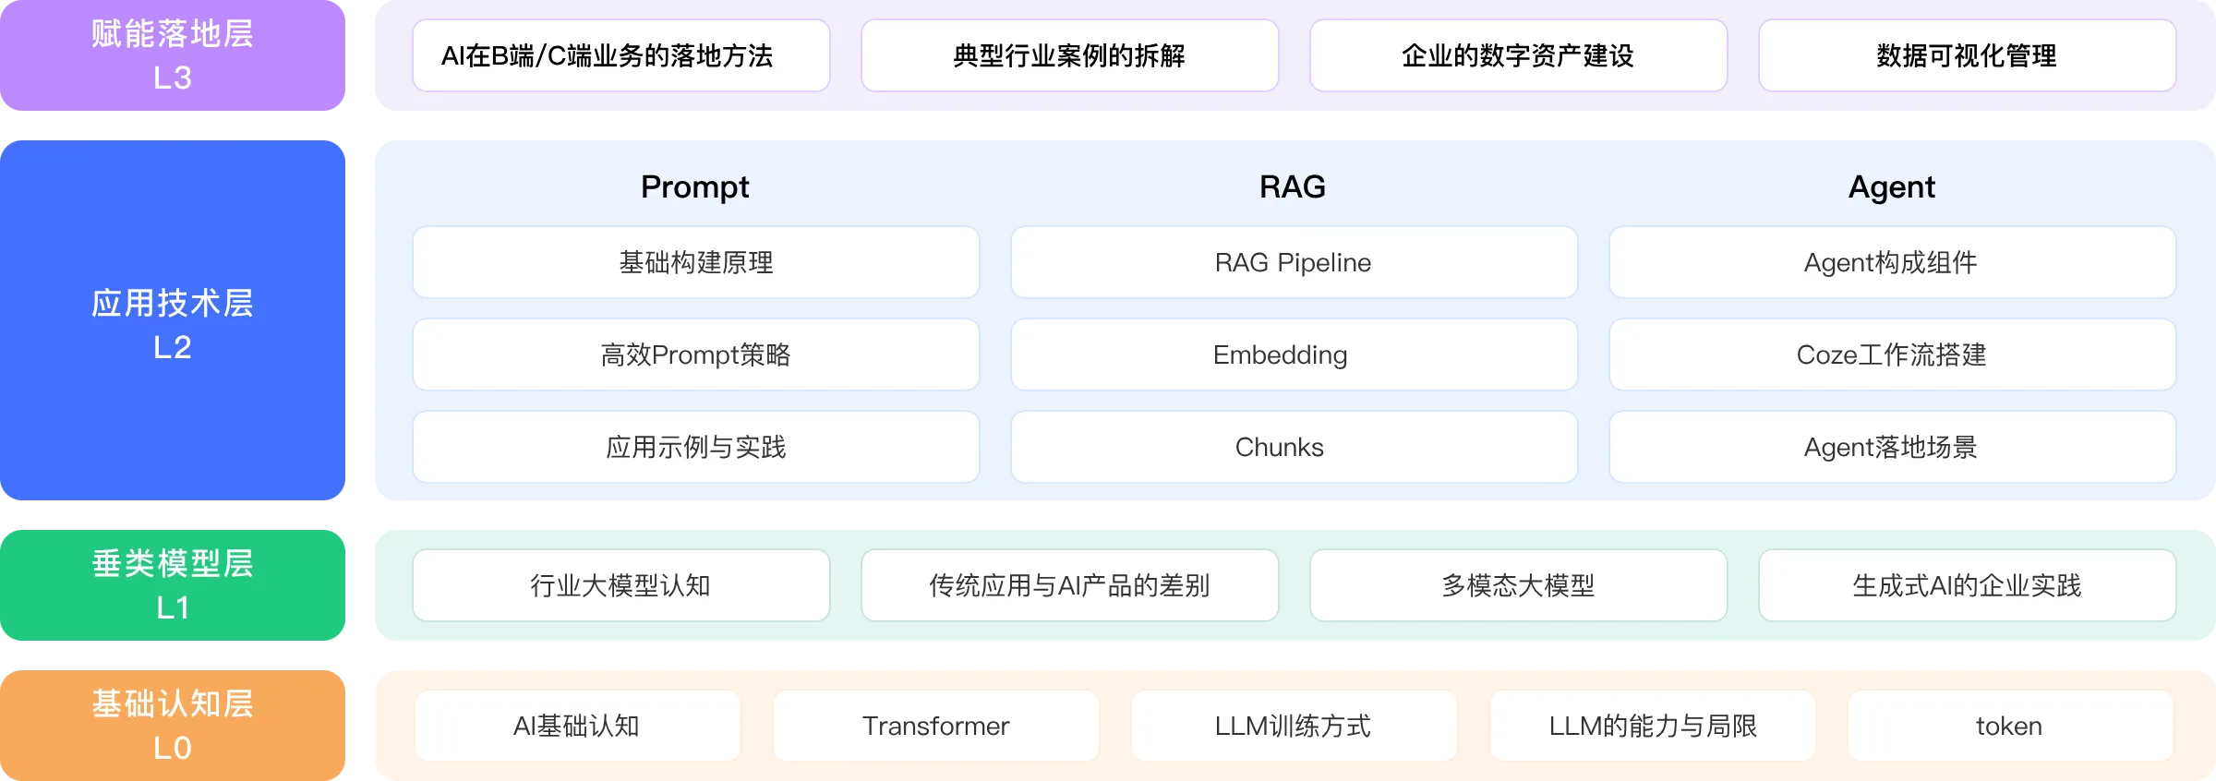
Task: Click the 数据可视化管理 card
Action: coord(1967,56)
